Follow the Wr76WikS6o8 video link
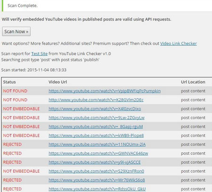The height and width of the screenshot is (192, 212). [x=97, y=180]
